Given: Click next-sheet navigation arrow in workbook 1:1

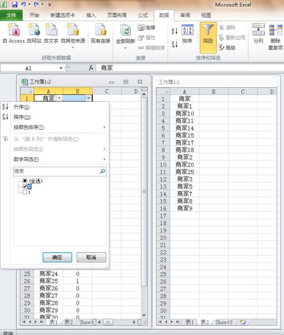Looking at the screenshot, I should (x=172, y=322).
